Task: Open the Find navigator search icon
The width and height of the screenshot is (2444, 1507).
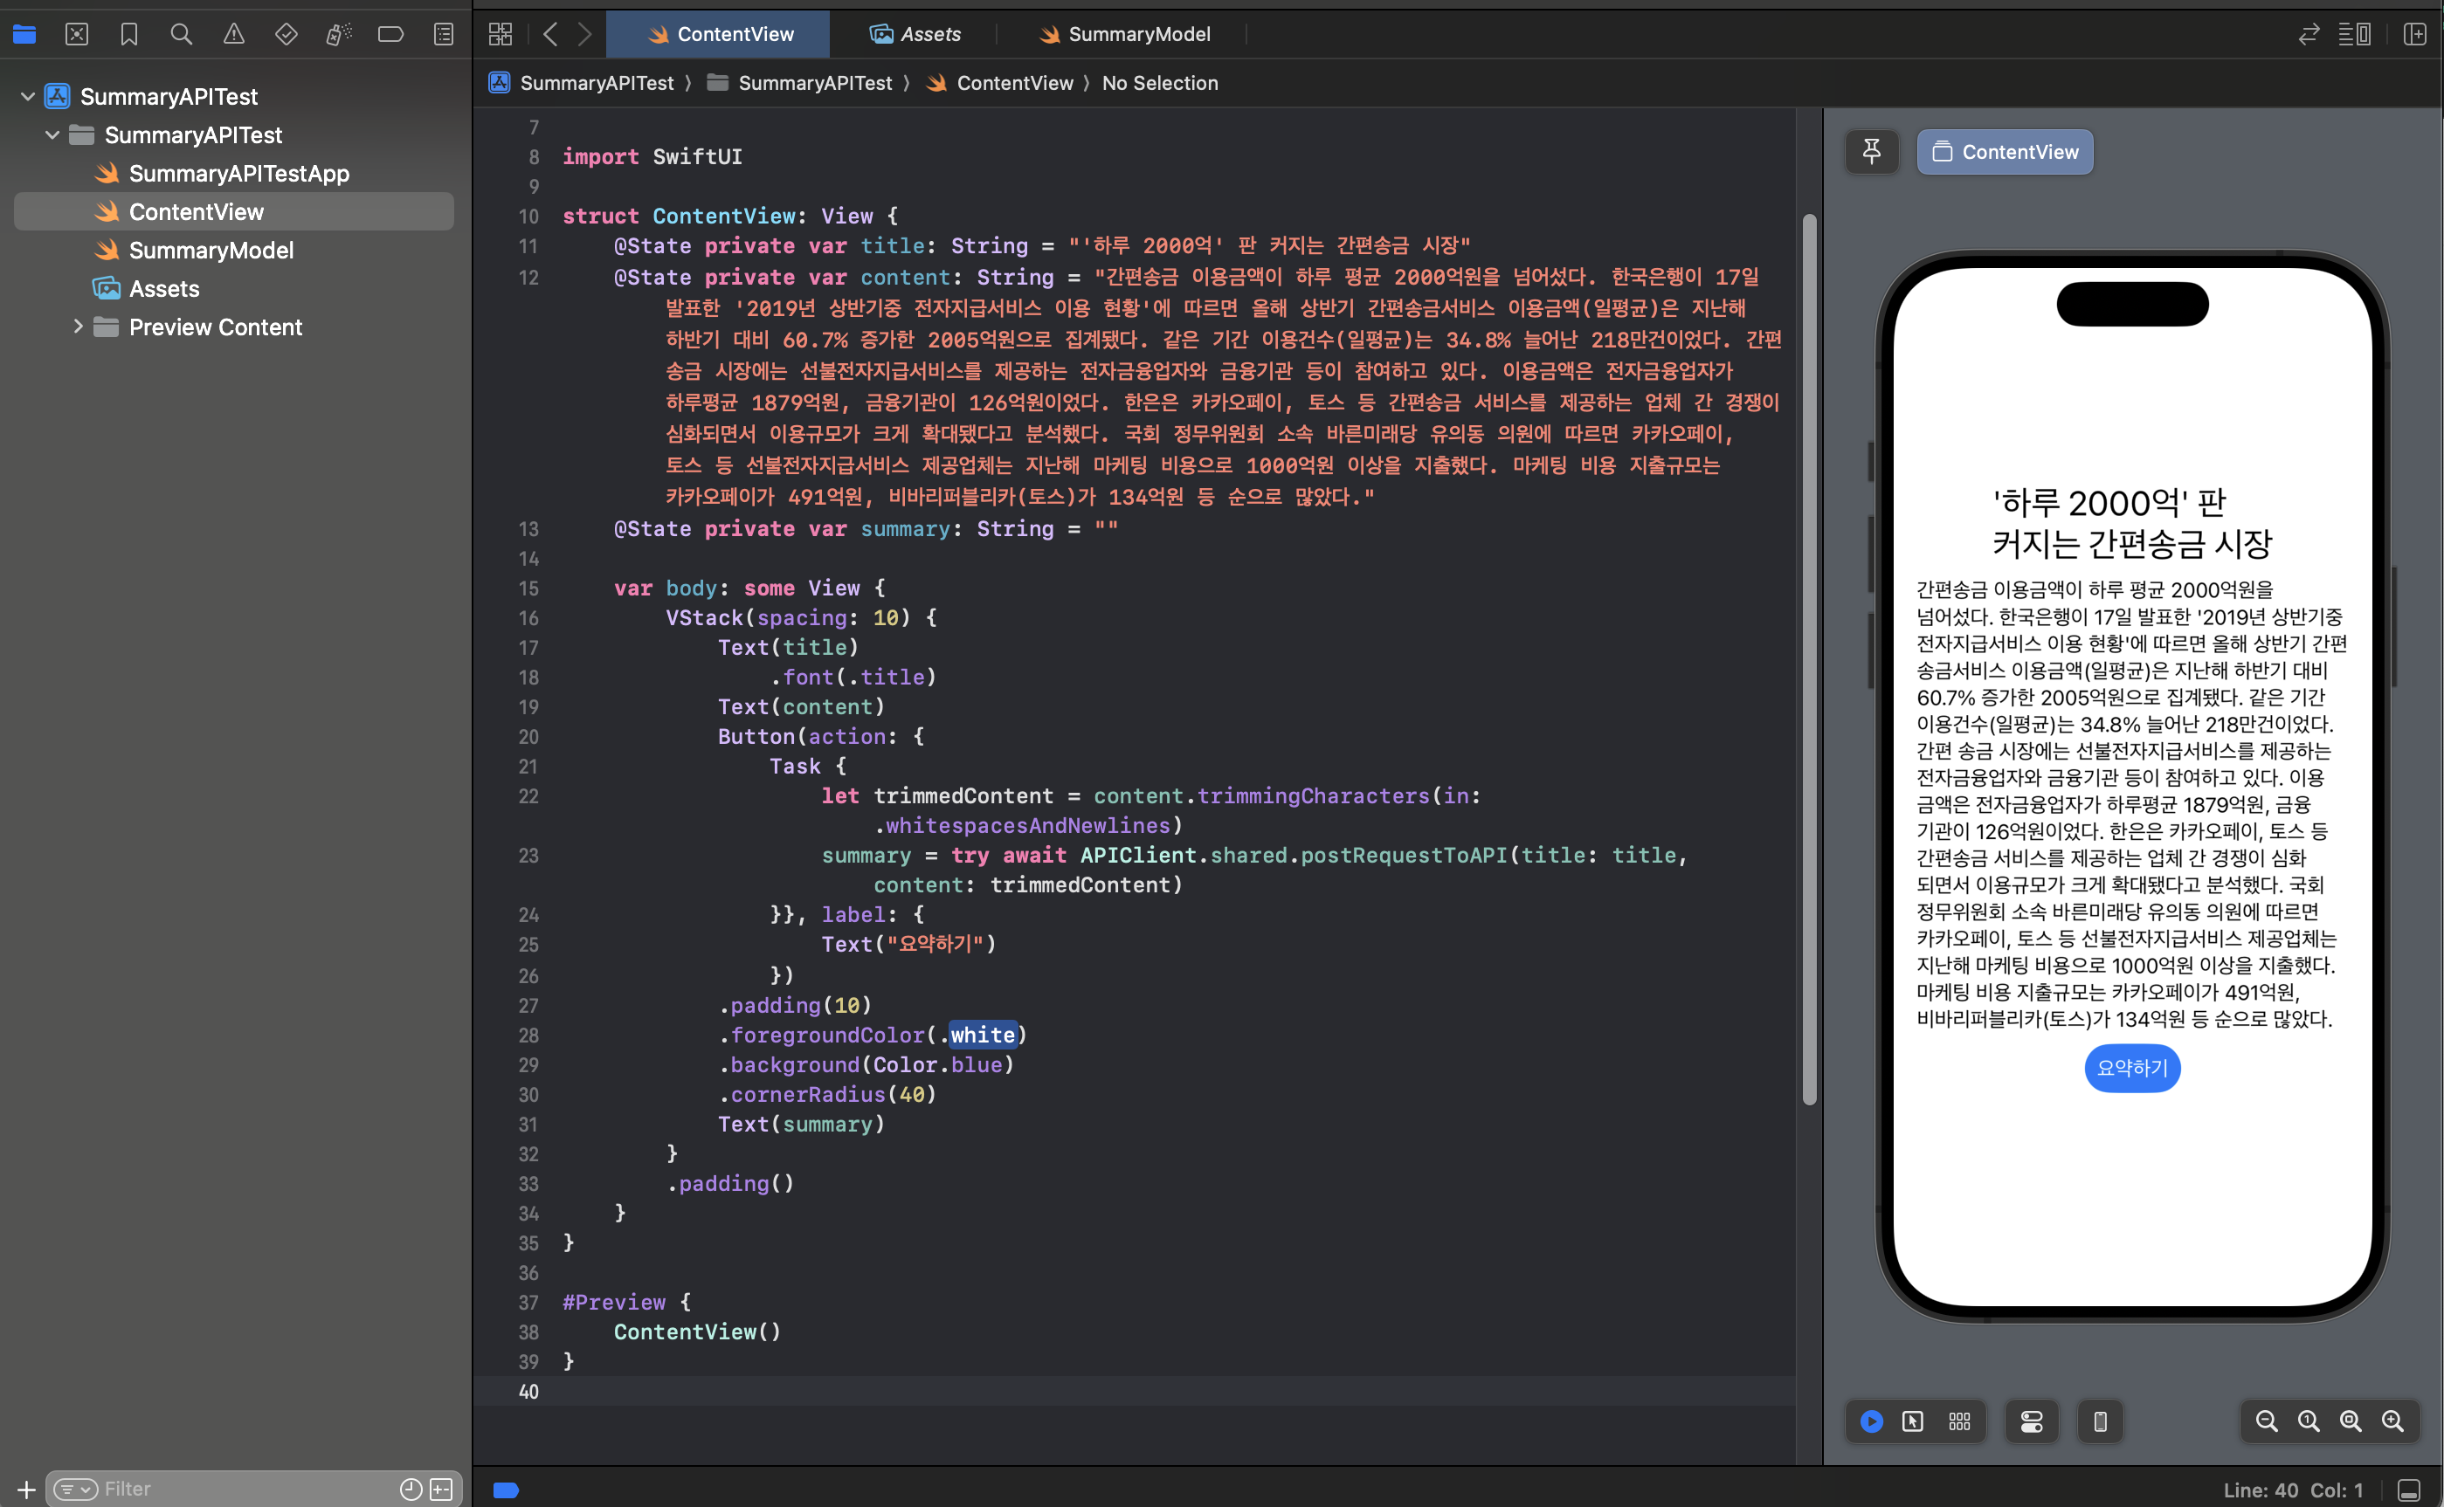Action: 181,34
